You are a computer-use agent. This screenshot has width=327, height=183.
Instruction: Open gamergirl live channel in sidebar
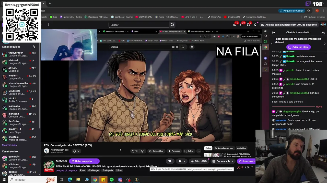point(19,158)
